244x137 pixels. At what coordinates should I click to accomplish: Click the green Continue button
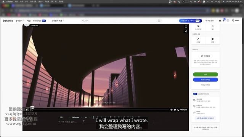(205, 75)
